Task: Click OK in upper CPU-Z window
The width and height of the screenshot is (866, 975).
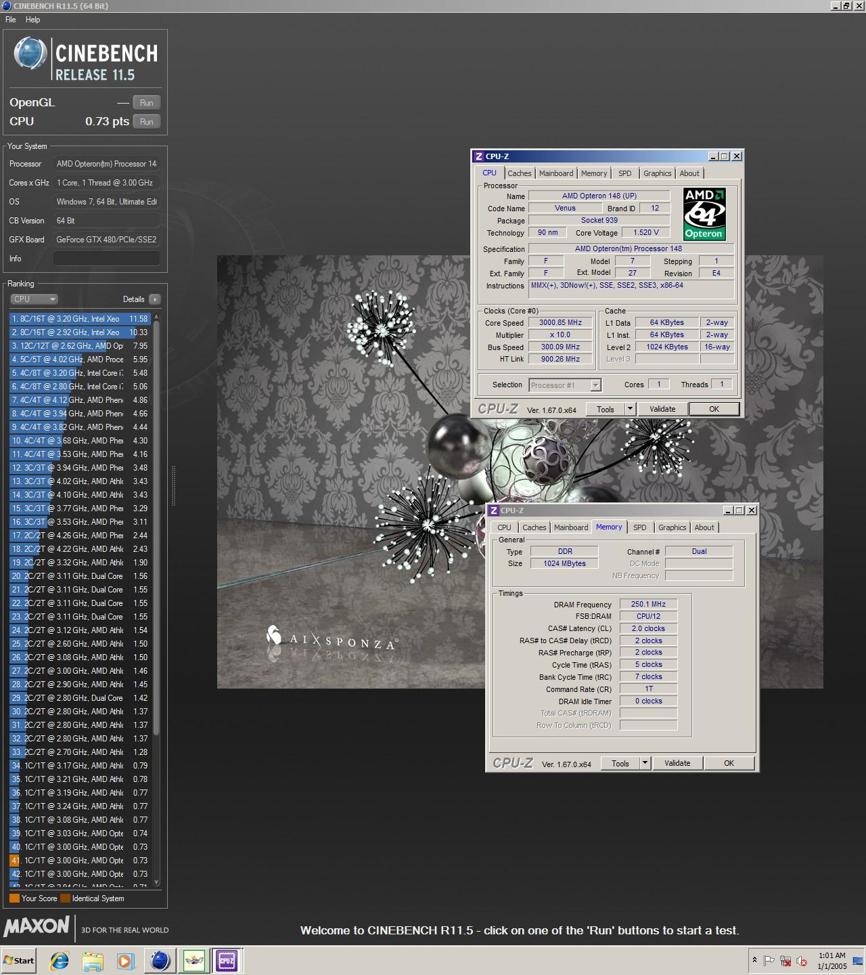Action: [714, 409]
